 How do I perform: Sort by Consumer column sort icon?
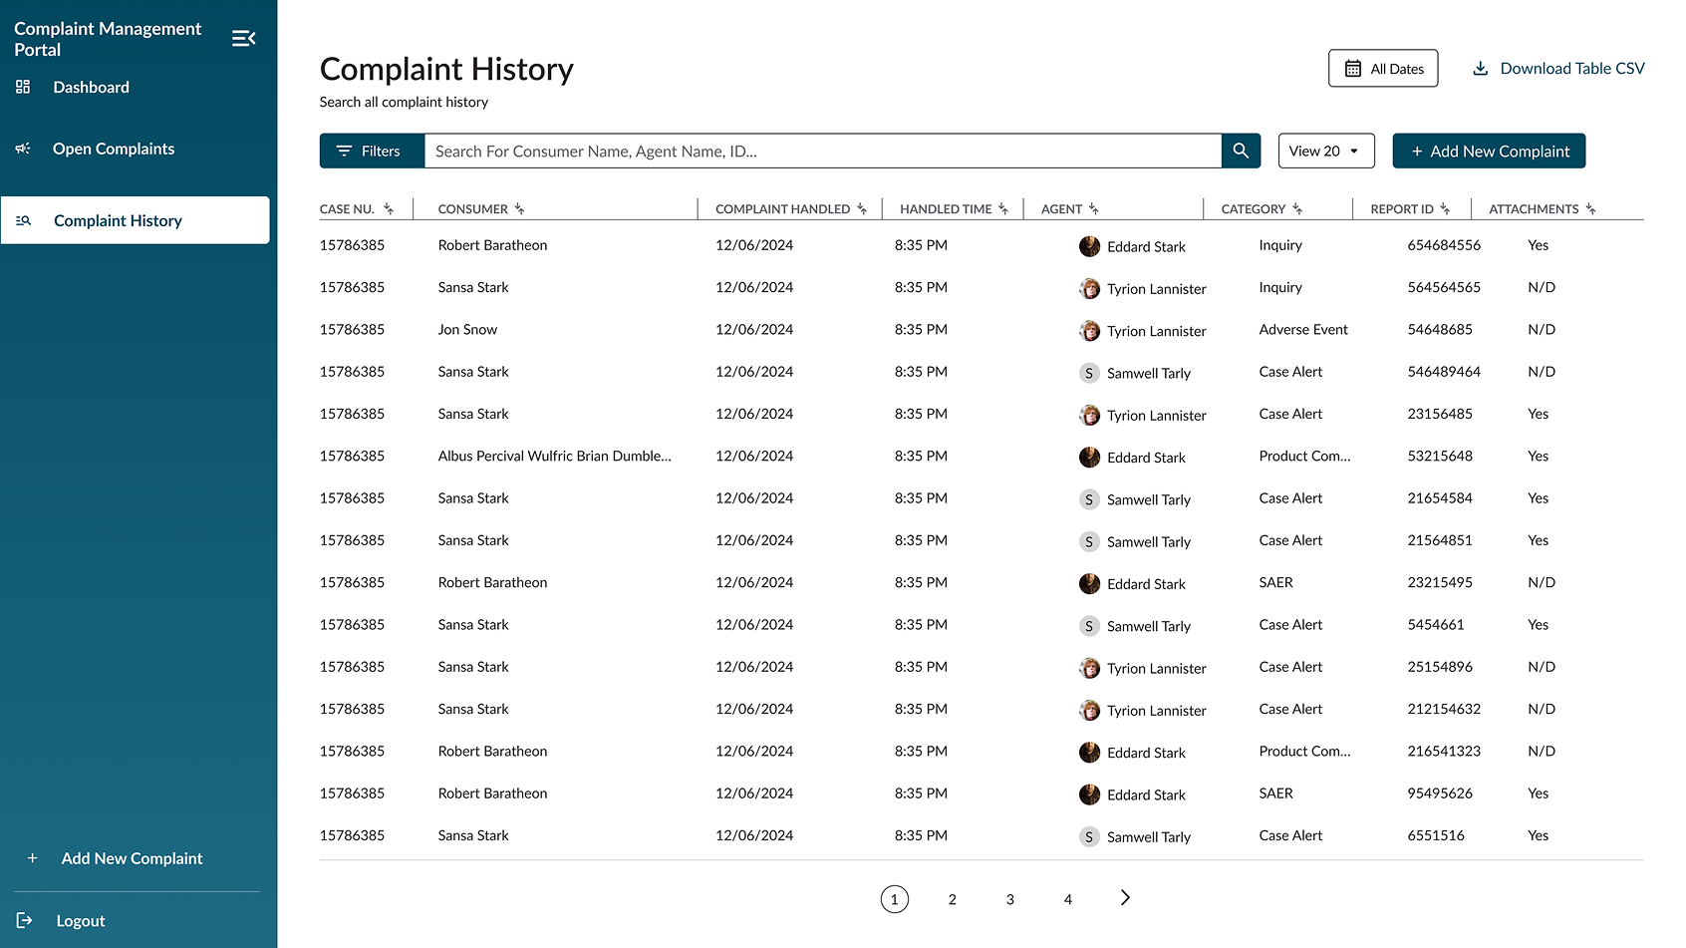click(x=519, y=209)
